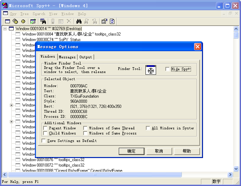Enable the Hide Spy++ checkbox
241x186 pixels.
point(167,69)
